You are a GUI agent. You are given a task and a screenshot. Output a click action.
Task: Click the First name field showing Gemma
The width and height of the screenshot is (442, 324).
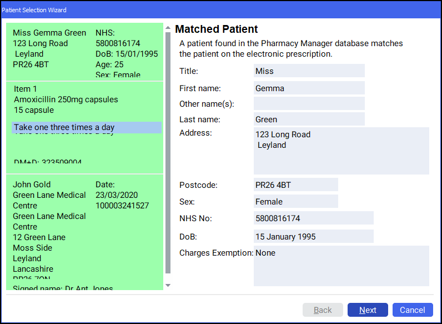tap(309, 88)
